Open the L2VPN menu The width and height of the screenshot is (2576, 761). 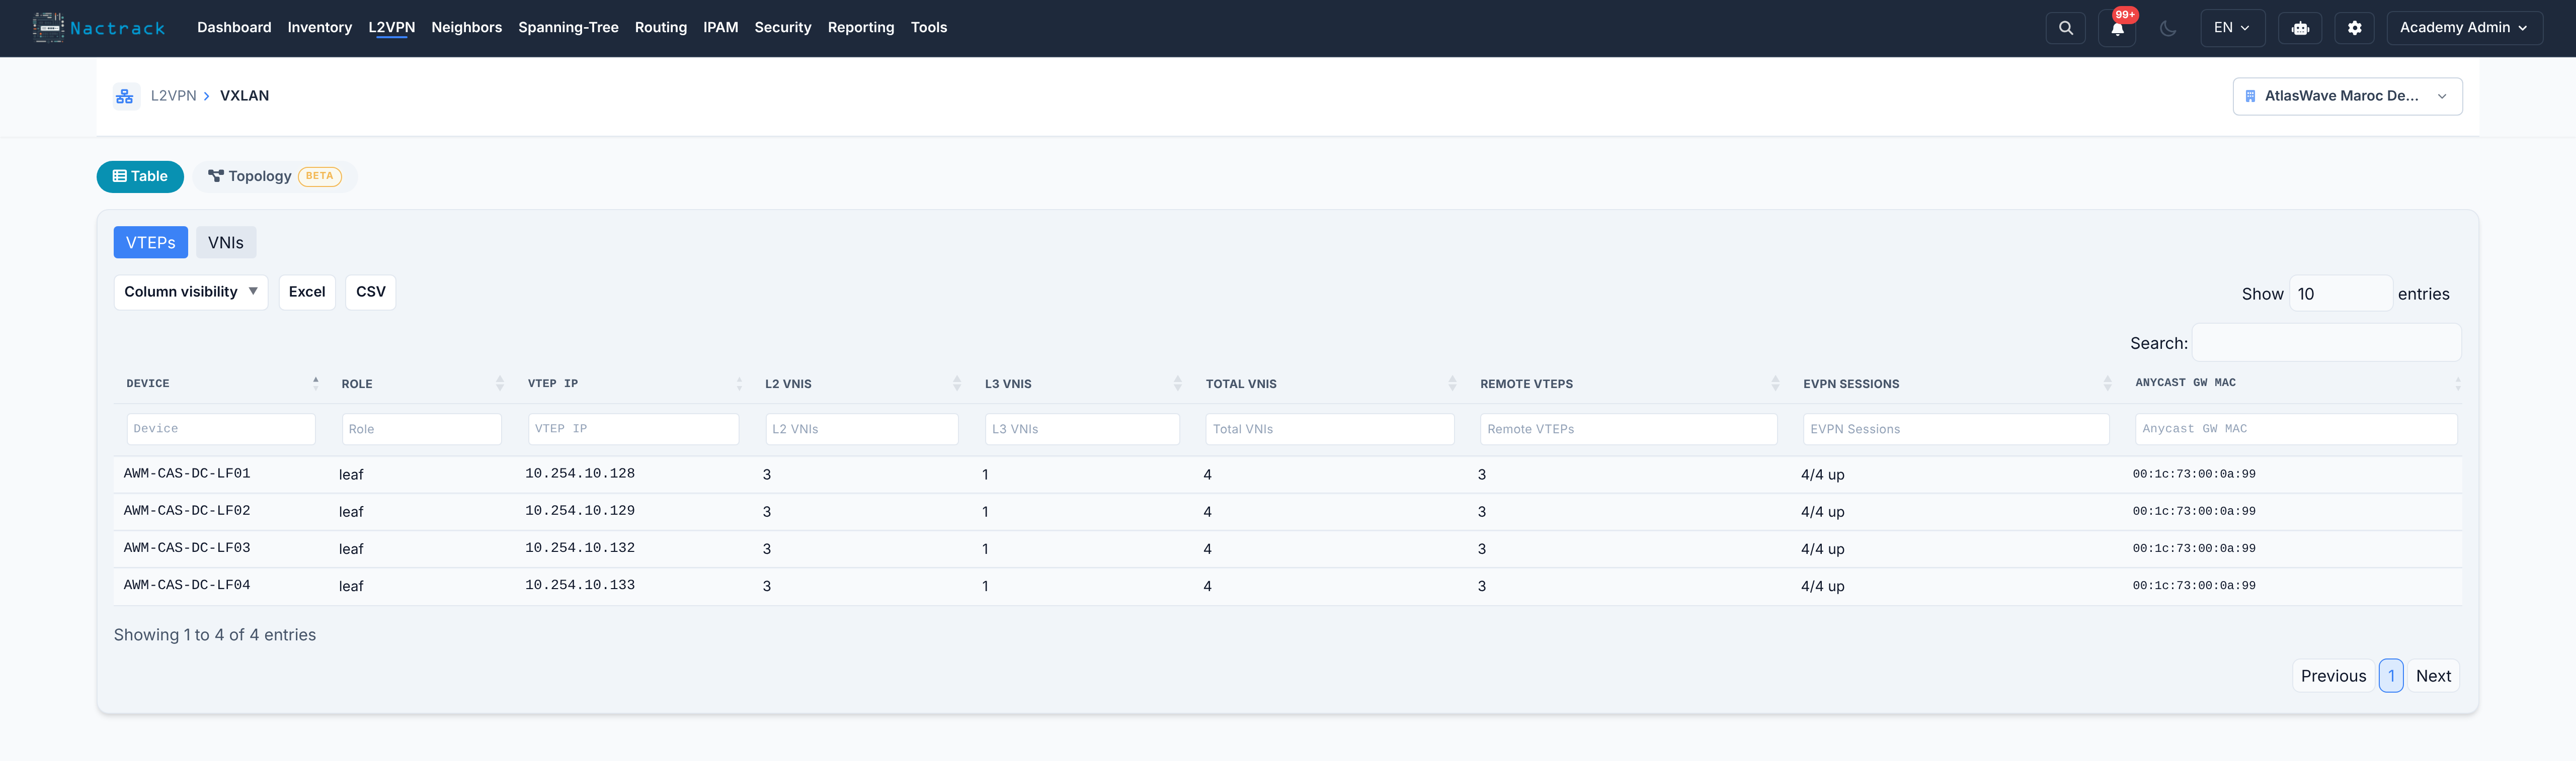point(391,28)
